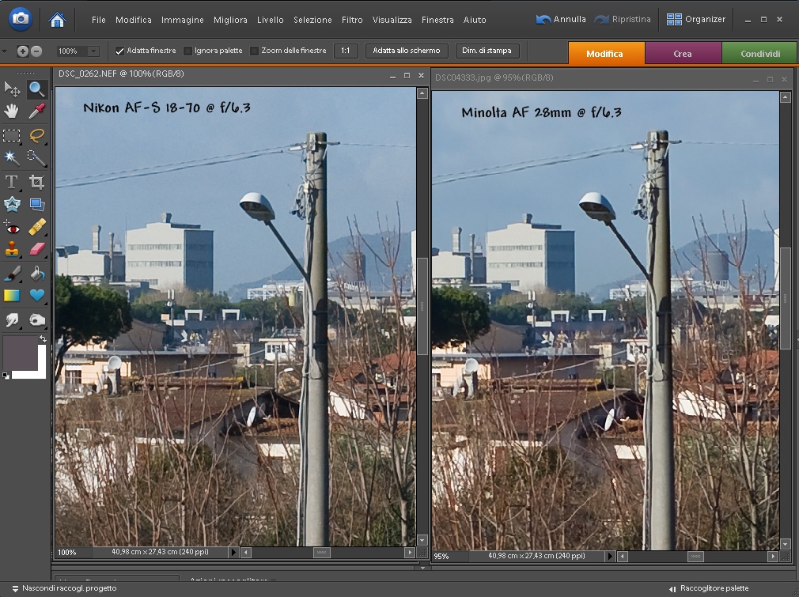The width and height of the screenshot is (799, 597).
Task: Open the 100% zoom percentage dropdown
Action: (x=93, y=51)
